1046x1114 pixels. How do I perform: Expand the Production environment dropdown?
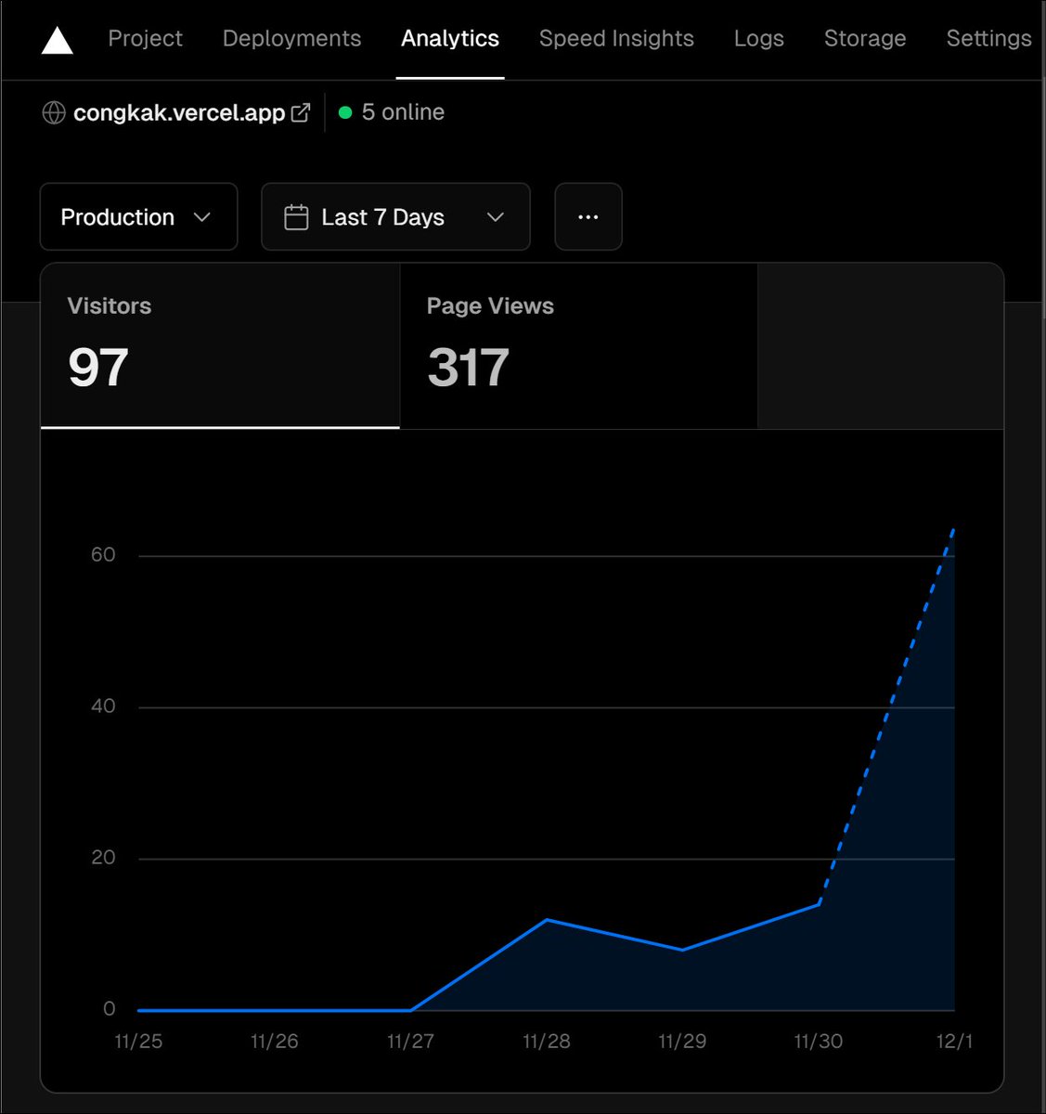(138, 216)
